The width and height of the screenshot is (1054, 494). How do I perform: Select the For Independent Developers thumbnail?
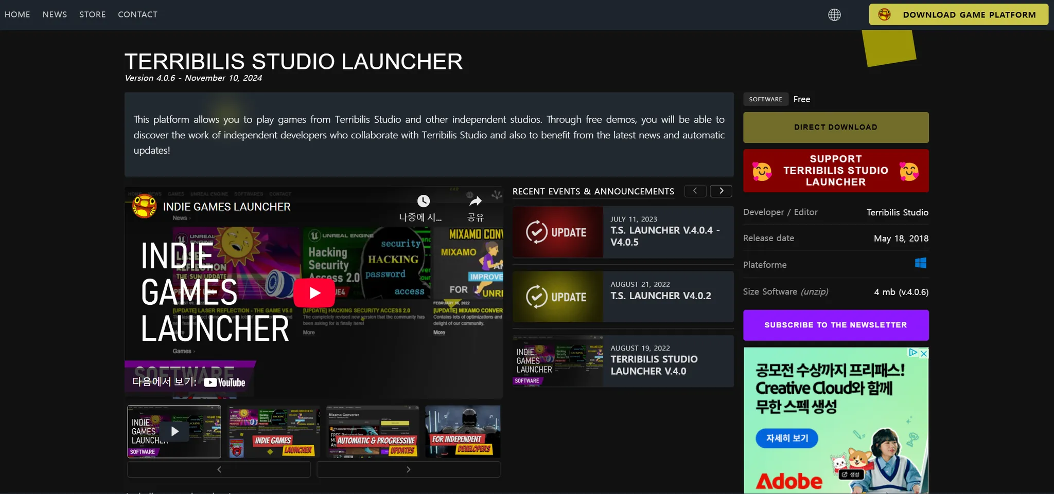click(463, 431)
